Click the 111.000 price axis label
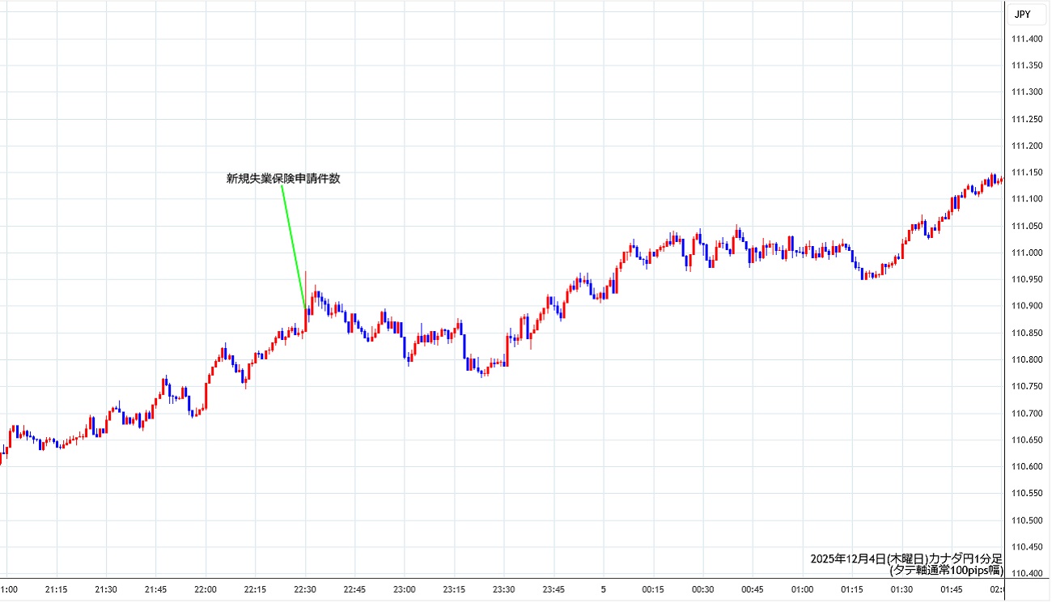 (x=1027, y=253)
